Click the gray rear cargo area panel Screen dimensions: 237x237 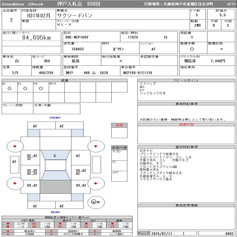(55, 187)
